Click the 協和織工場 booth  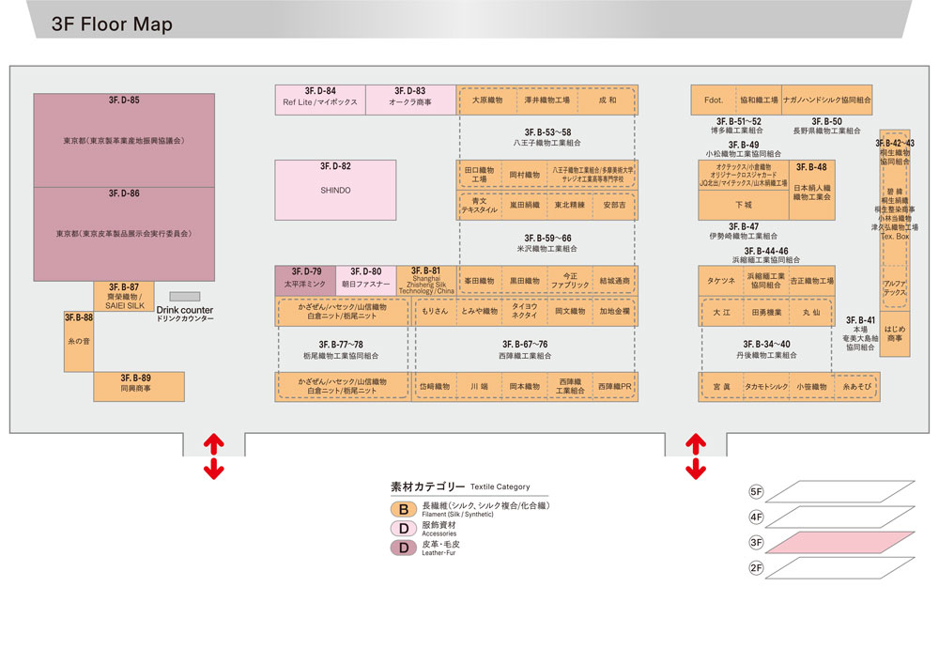tap(759, 100)
